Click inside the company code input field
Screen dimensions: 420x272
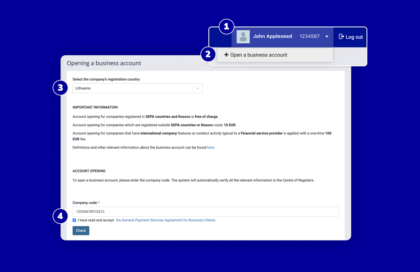point(206,212)
